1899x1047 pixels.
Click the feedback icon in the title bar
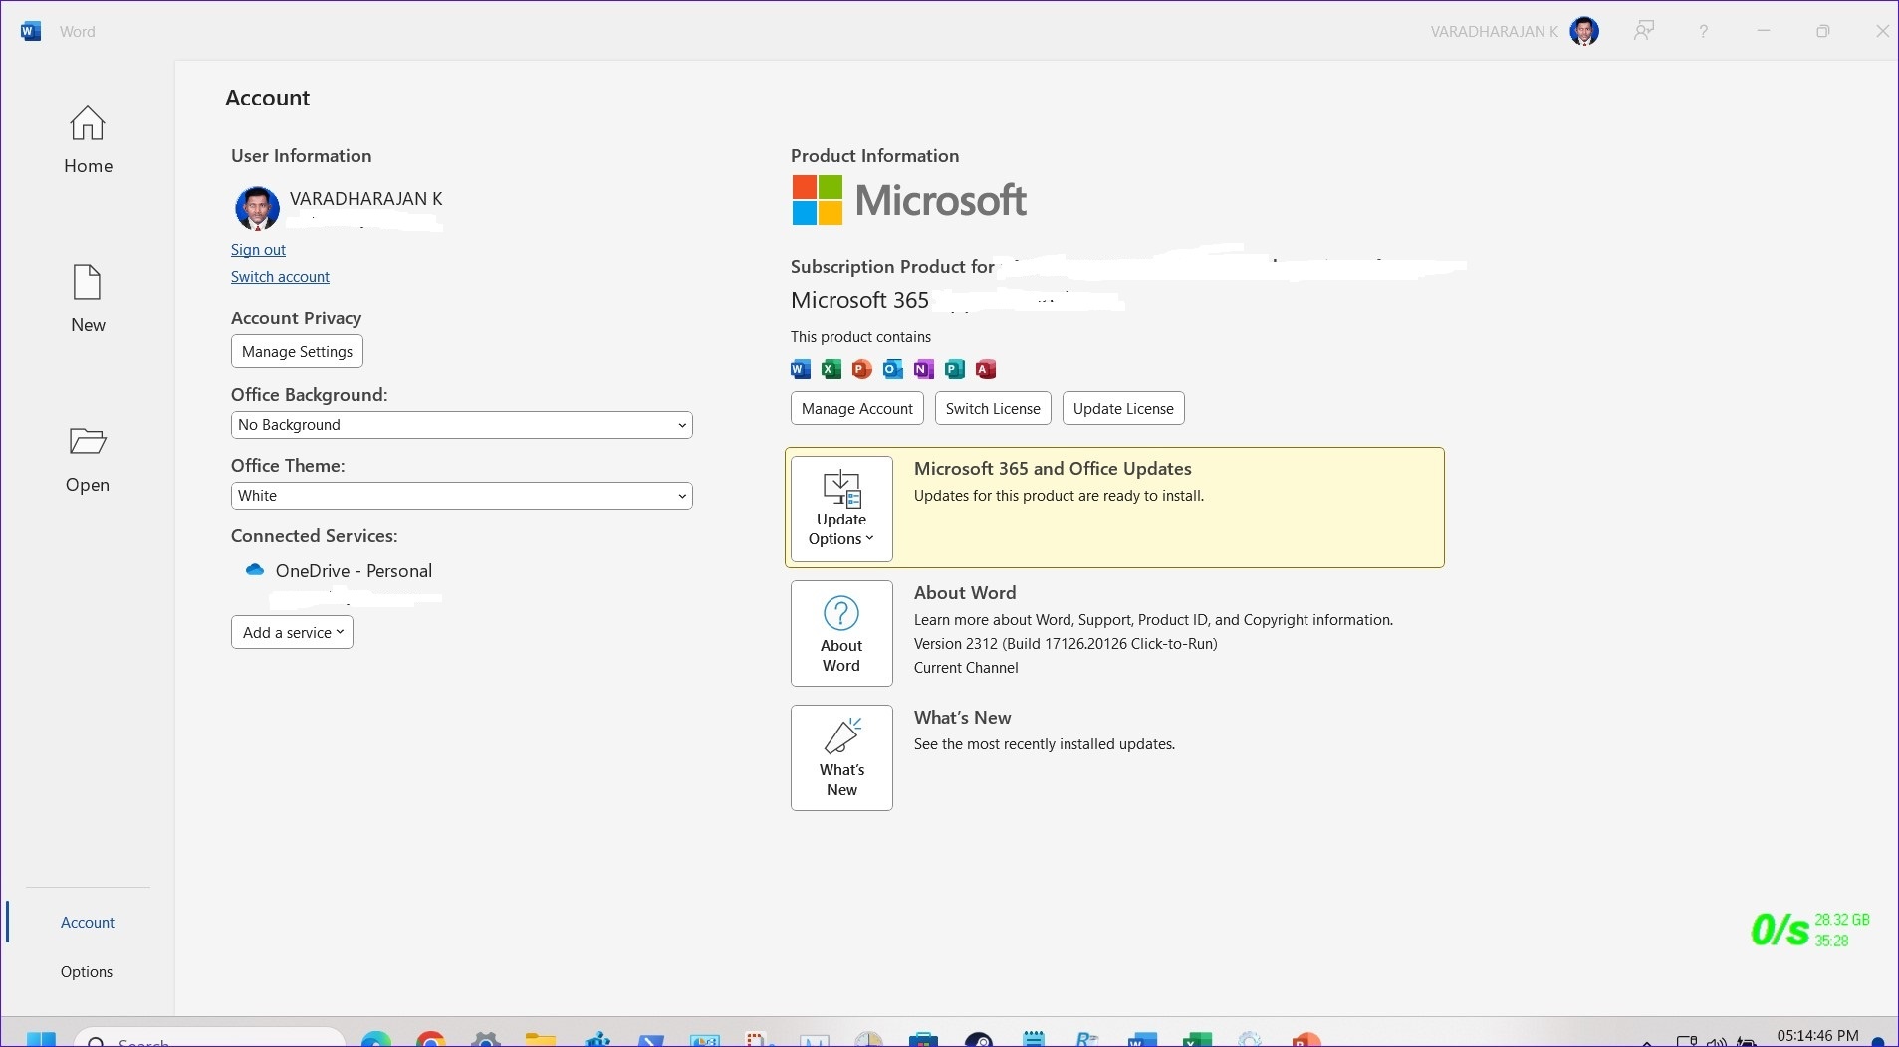(1644, 31)
